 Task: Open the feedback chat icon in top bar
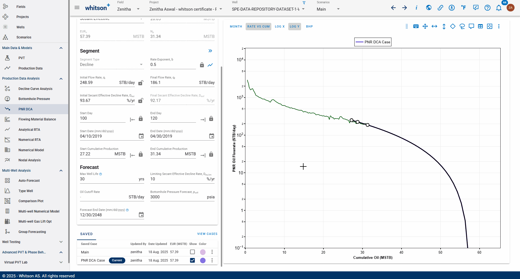click(x=476, y=8)
